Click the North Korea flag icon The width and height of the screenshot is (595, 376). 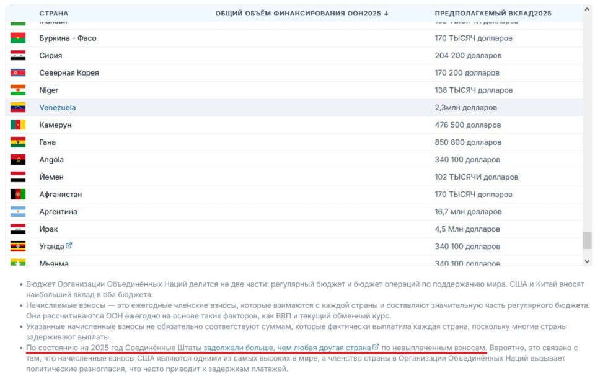[x=18, y=73]
